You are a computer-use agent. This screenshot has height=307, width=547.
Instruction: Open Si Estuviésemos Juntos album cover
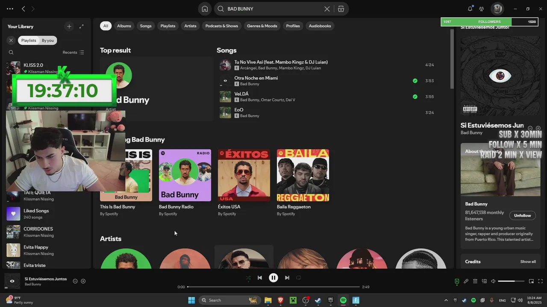pyautogui.click(x=500, y=76)
